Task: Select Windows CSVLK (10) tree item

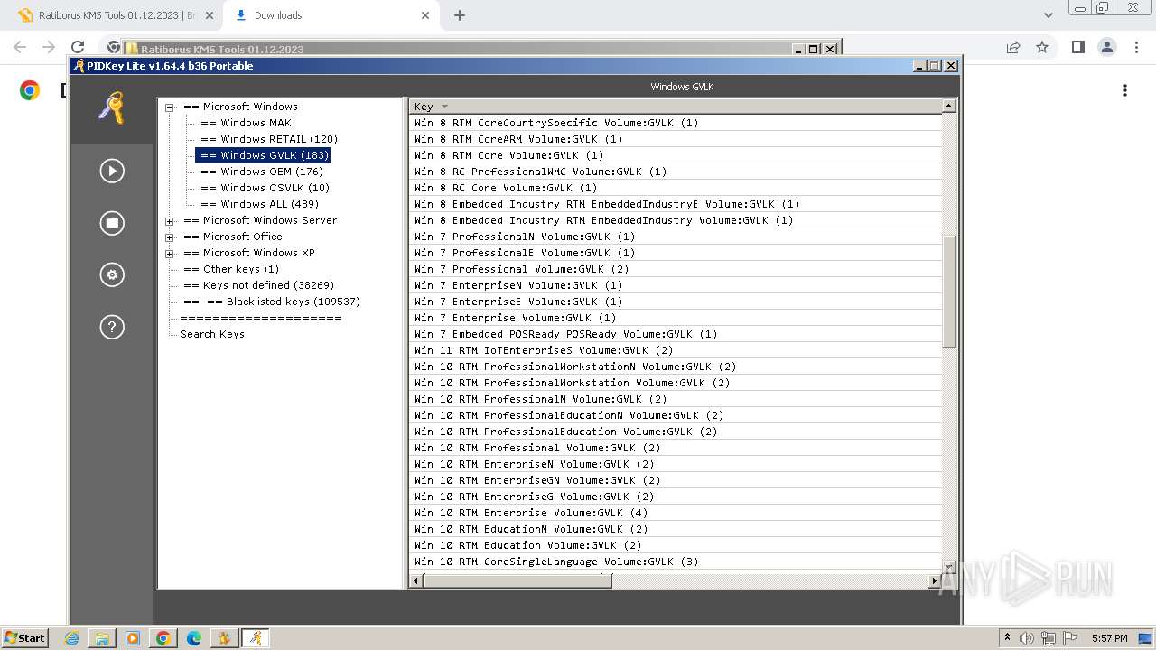Action: (x=265, y=188)
